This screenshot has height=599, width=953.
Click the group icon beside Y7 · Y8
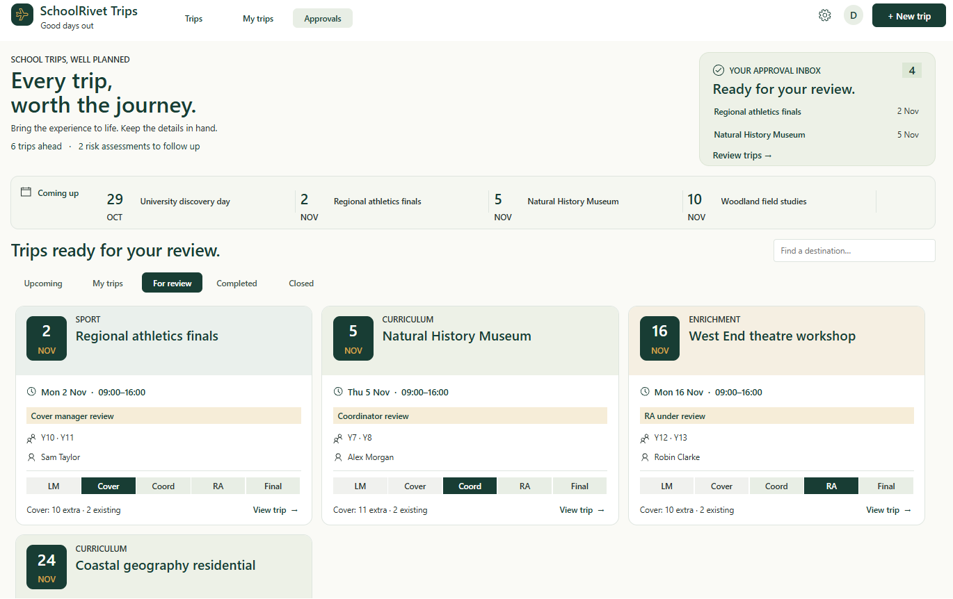click(338, 438)
